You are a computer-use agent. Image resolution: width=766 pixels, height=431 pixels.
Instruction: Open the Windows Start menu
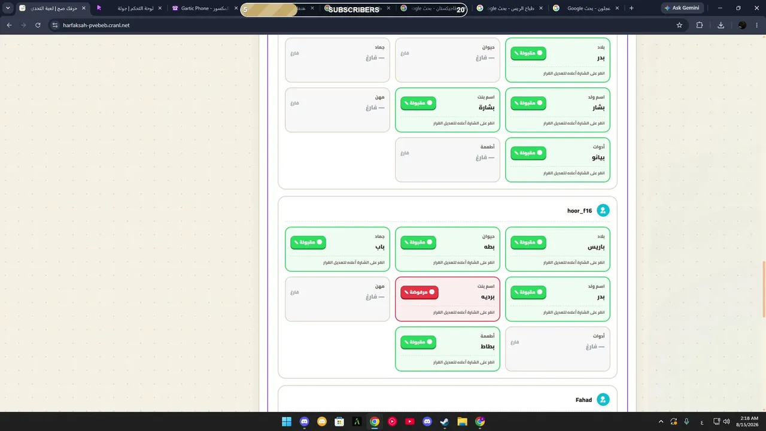(x=286, y=421)
